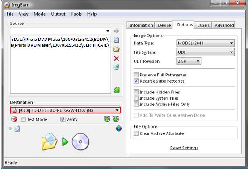
Task: Uncheck the Verify checkbox
Action: pyautogui.click(x=63, y=119)
